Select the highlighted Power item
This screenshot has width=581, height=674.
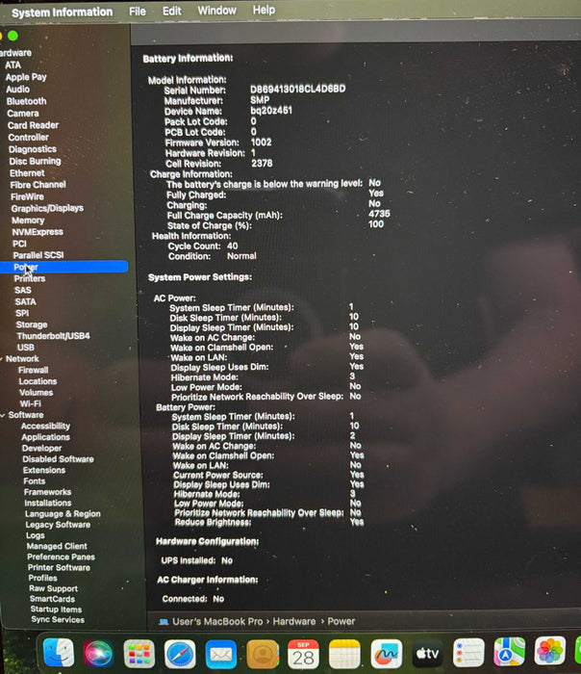[64, 267]
